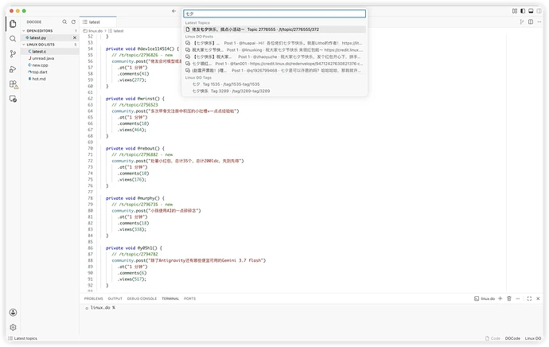
Task: Close latest.py in Open Editors
Action: [75, 37]
